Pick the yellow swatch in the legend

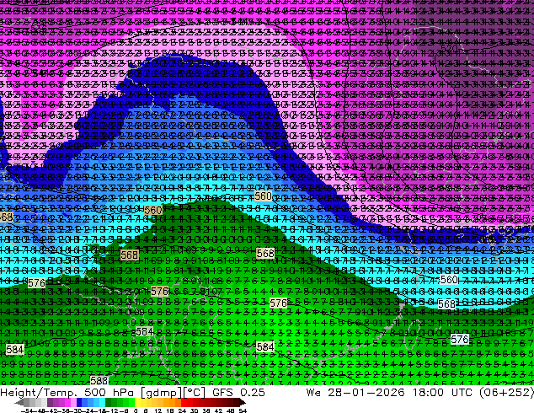click(137, 403)
